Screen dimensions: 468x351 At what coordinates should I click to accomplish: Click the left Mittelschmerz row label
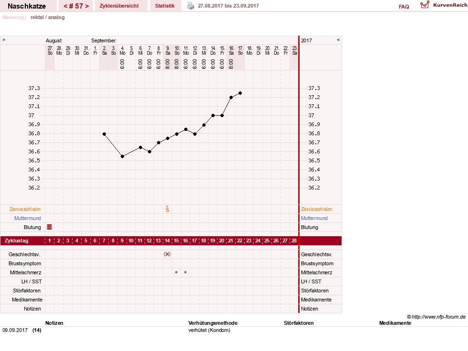click(x=25, y=272)
